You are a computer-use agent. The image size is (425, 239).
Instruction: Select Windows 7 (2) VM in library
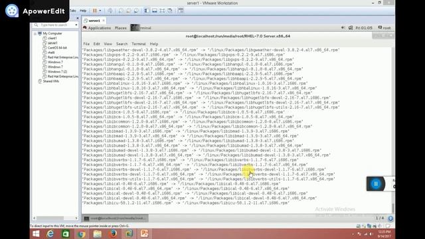click(57, 72)
